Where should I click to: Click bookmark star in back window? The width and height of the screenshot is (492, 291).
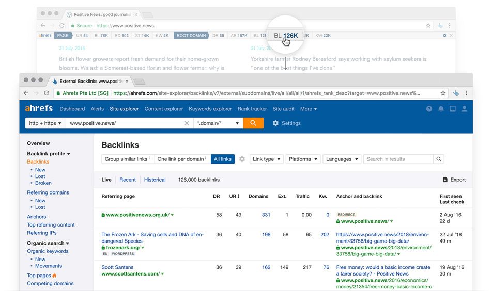pyautogui.click(x=428, y=26)
